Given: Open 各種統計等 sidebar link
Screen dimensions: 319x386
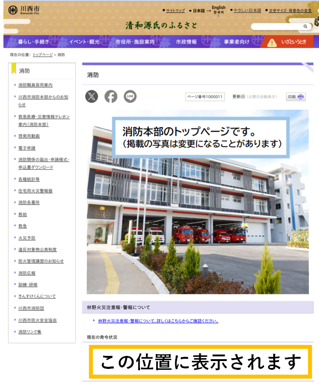Looking at the screenshot, I should (x=29, y=179).
